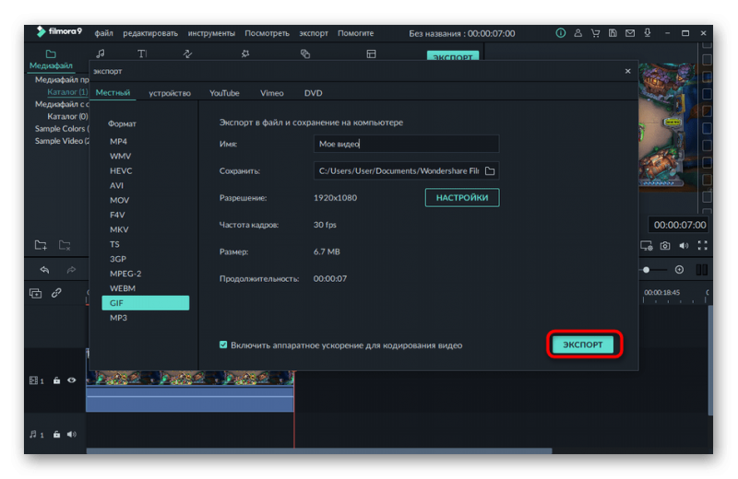Click the info icon in title bar
The image size is (738, 479).
(561, 33)
